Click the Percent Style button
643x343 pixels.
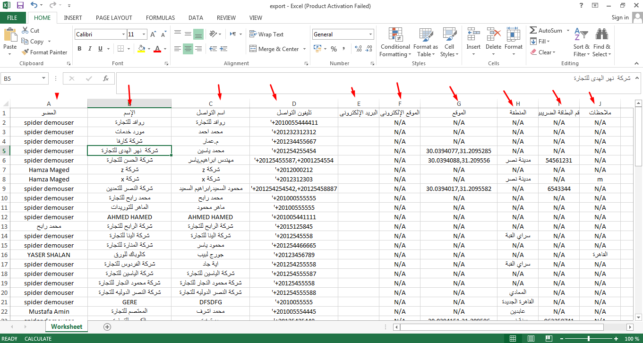point(334,49)
